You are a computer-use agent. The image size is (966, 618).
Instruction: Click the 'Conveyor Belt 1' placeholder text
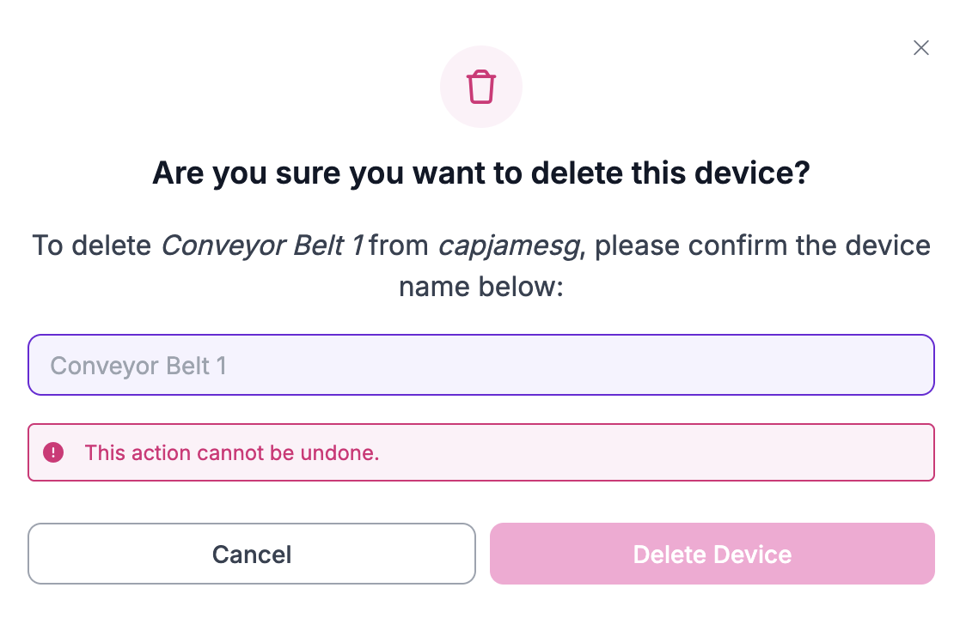pyautogui.click(x=138, y=366)
